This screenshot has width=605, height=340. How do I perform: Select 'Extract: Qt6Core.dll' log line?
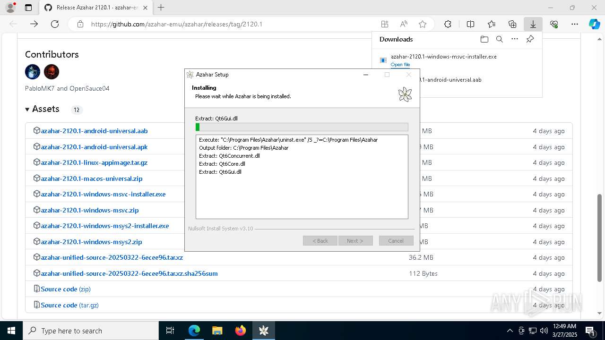(222, 164)
